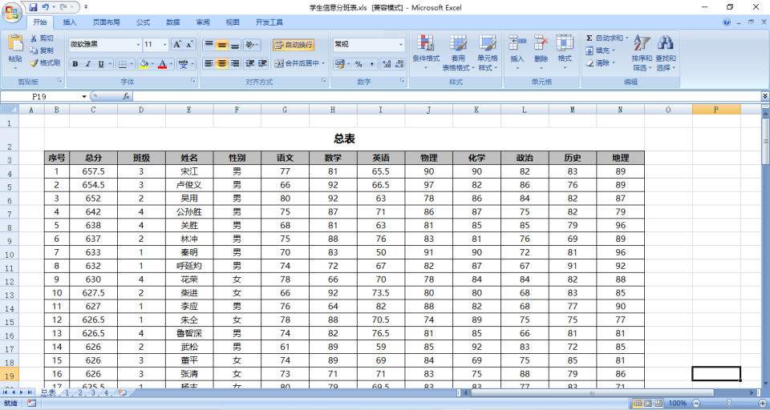Click the Delete cells (删除) icon
Viewport: 770px width, 410px height.
tap(541, 42)
